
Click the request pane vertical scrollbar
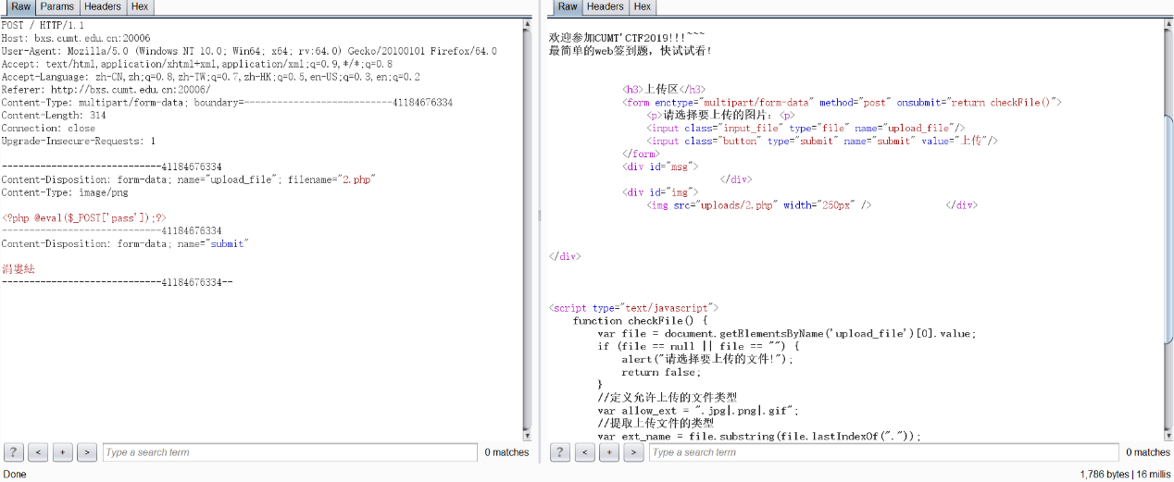pyautogui.click(x=528, y=228)
